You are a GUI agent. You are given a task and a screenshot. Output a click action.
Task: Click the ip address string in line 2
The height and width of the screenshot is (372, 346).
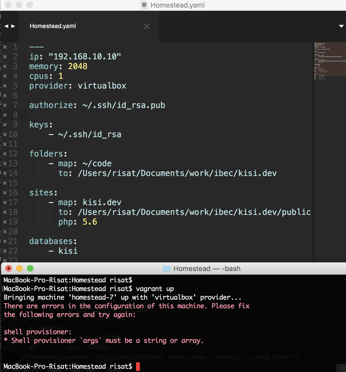[x=85, y=56]
